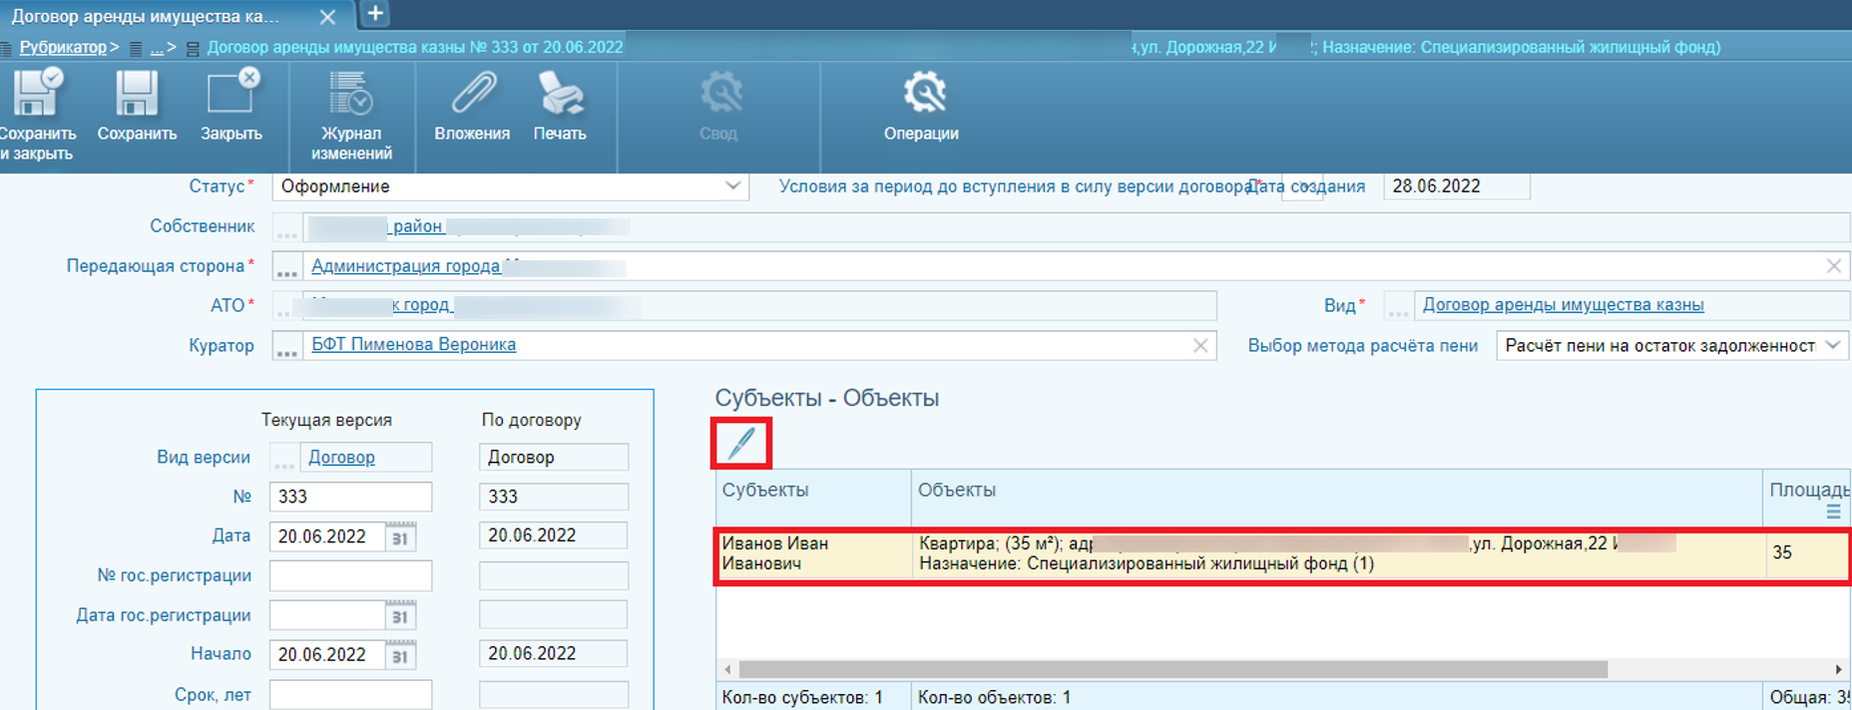Image resolution: width=1852 pixels, height=710 pixels.
Task: Select the Договор аренды имущества tab
Action: [150, 16]
